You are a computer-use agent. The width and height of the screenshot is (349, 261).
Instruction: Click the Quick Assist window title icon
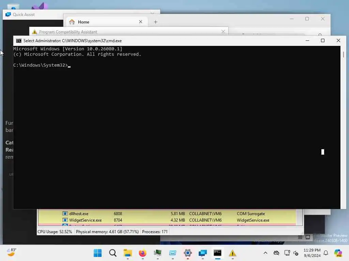(8, 15)
